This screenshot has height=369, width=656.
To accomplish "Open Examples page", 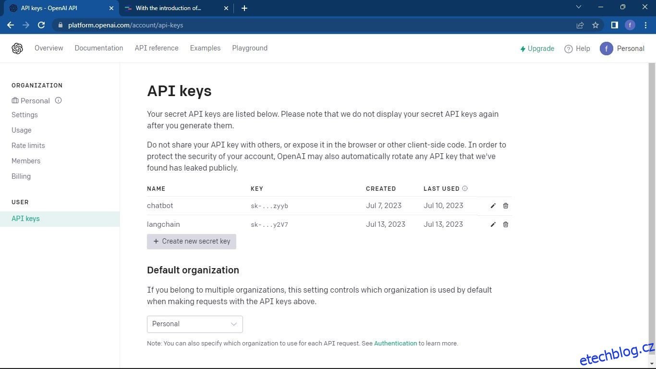I will (205, 48).
